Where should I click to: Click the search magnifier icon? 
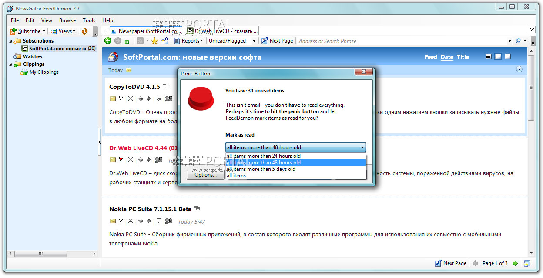[x=518, y=41]
